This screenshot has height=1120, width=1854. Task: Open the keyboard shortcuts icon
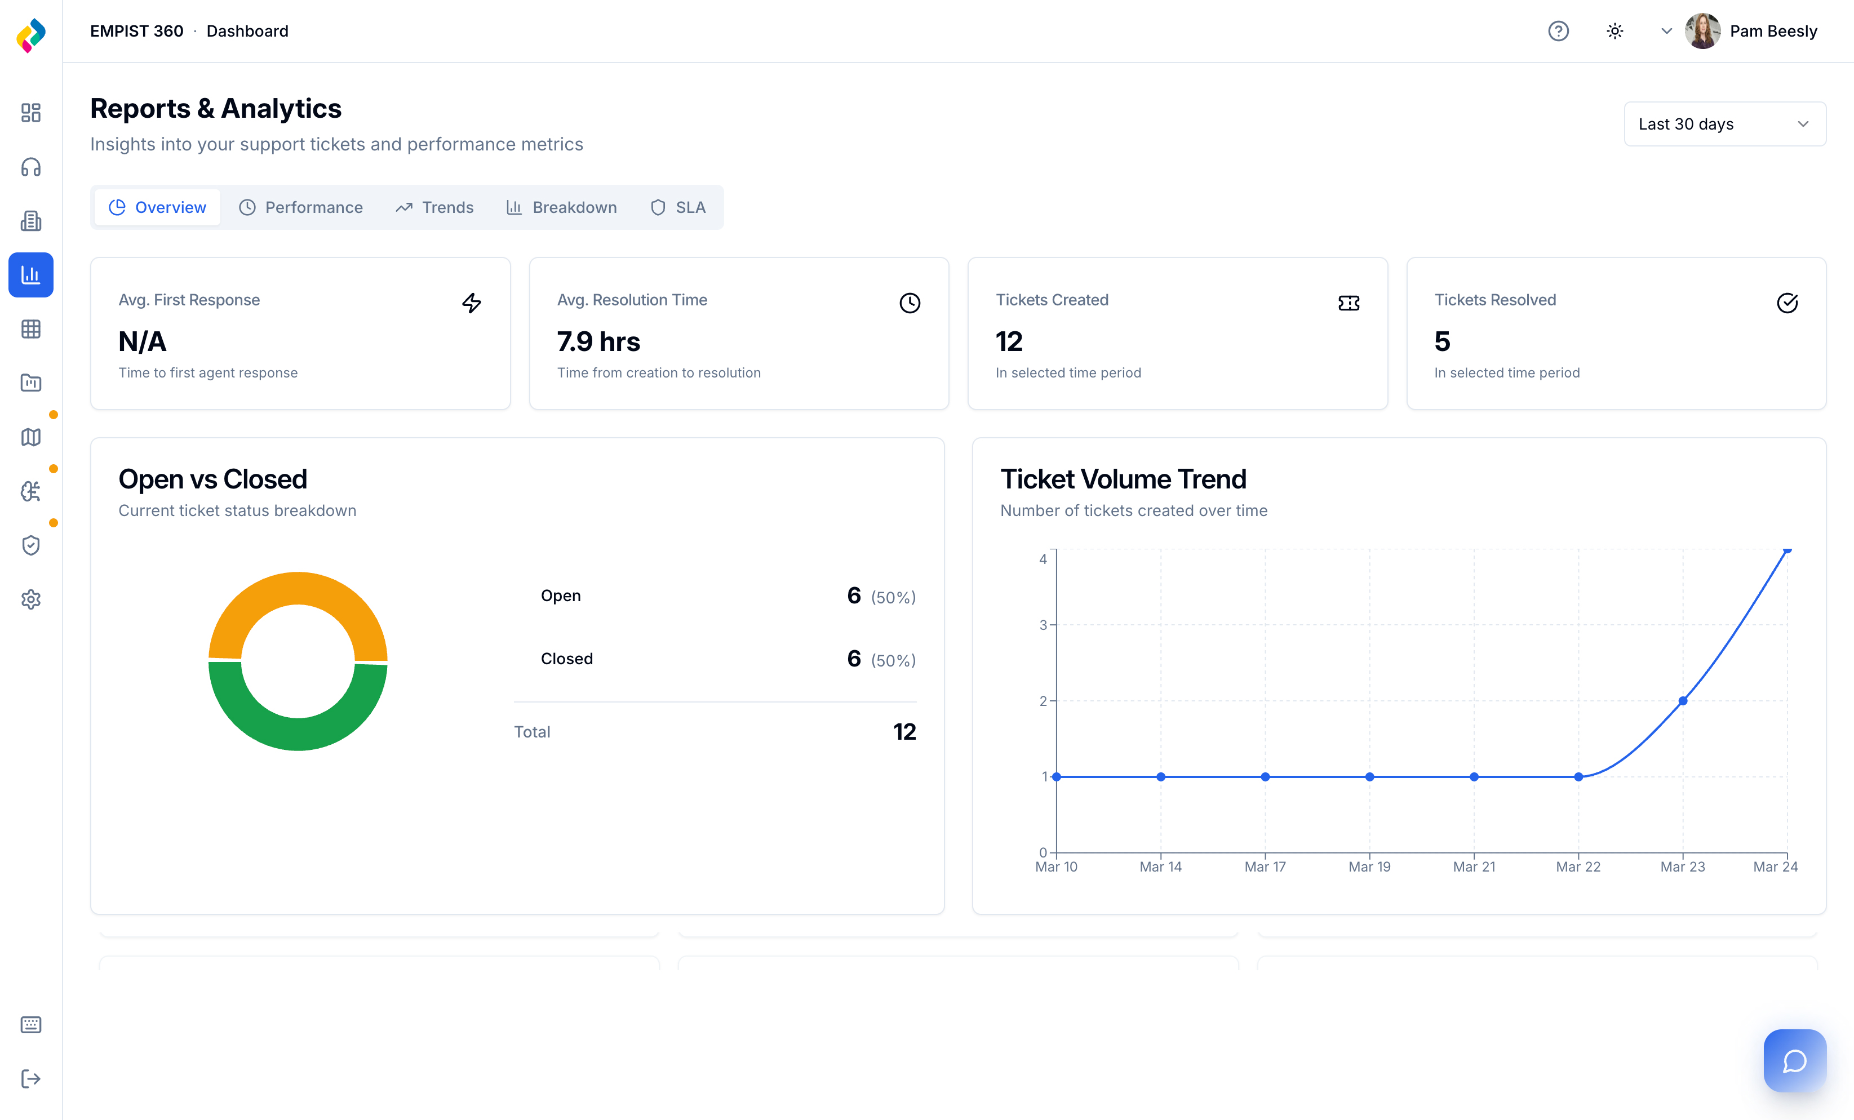pos(31,1024)
